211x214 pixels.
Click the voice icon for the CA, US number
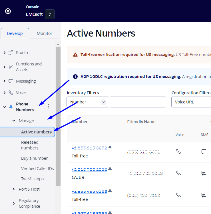point(178,173)
